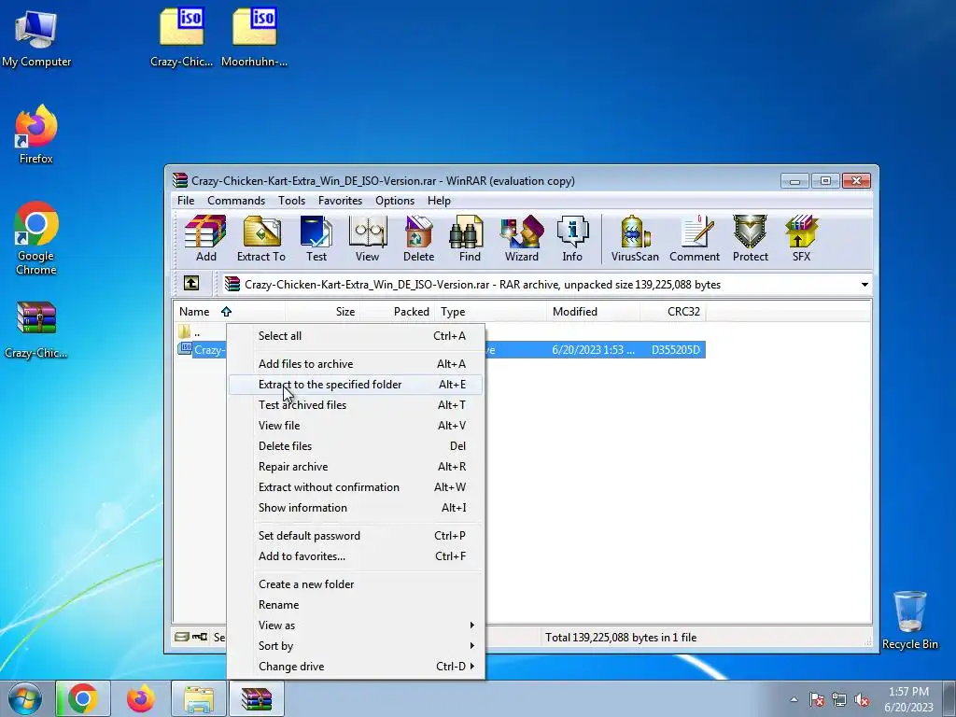
Task: Click the Info toolbar icon
Action: 572,238
